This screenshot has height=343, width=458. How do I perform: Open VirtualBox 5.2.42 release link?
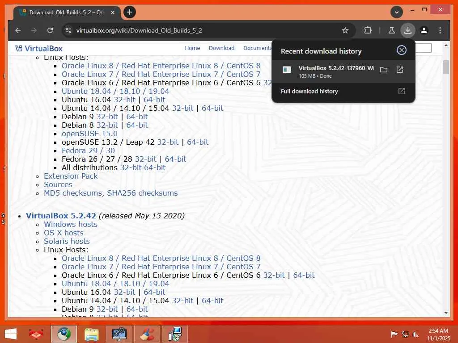point(61,216)
